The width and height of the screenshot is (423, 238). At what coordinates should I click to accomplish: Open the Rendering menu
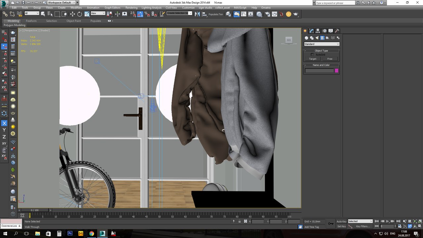[x=131, y=8]
